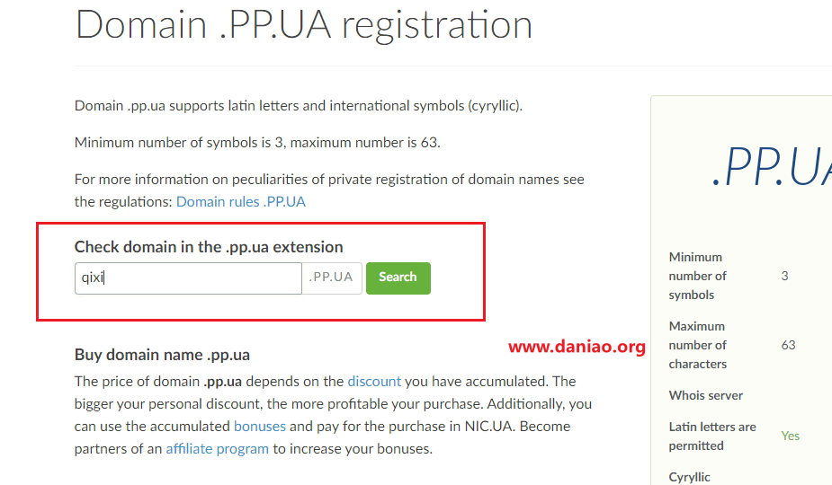832x485 pixels.
Task: Click the .PP.UA suffix label beside input
Action: pos(332,278)
